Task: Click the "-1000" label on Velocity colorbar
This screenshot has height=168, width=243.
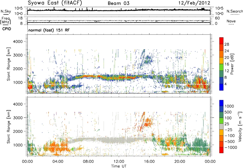Action: (x=231, y=147)
